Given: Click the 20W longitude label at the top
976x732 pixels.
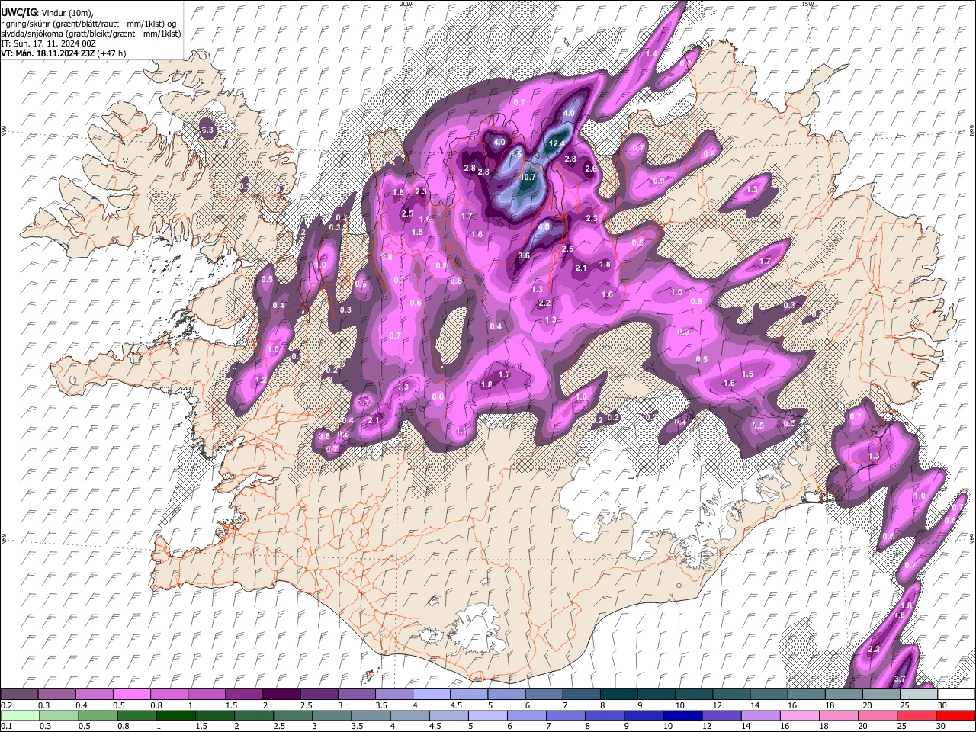Looking at the screenshot, I should pos(406,4).
